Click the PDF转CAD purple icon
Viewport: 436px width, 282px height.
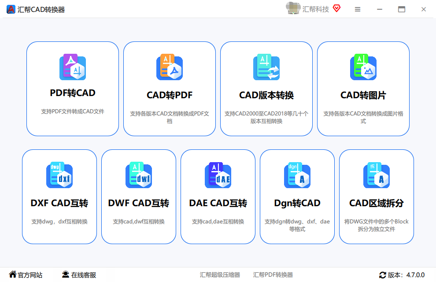point(73,67)
